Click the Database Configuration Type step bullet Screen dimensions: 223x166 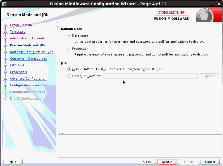[6, 52]
